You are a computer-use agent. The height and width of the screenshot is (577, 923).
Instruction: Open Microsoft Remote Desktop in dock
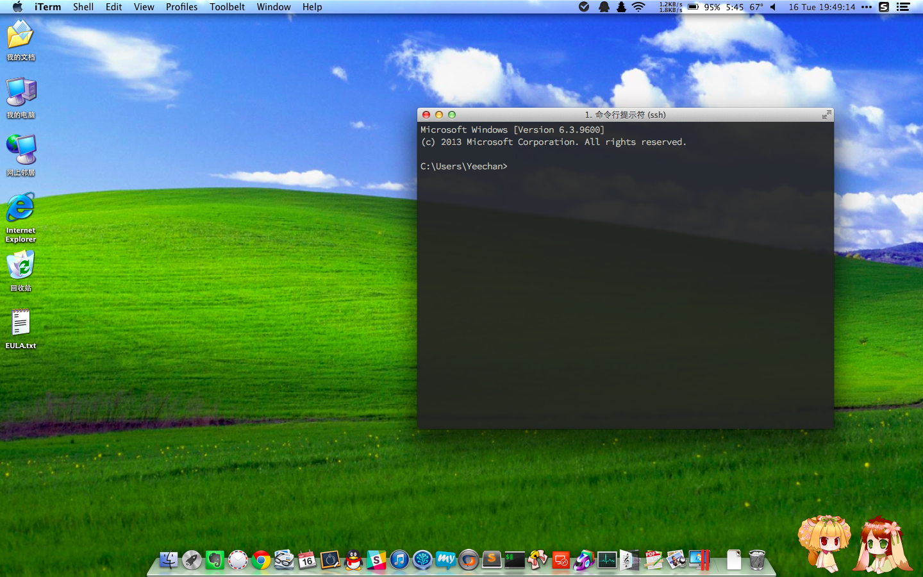tap(561, 560)
